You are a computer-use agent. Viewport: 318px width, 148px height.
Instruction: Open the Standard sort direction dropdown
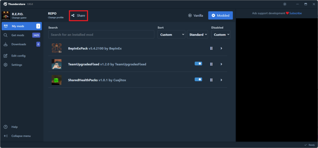point(198,35)
